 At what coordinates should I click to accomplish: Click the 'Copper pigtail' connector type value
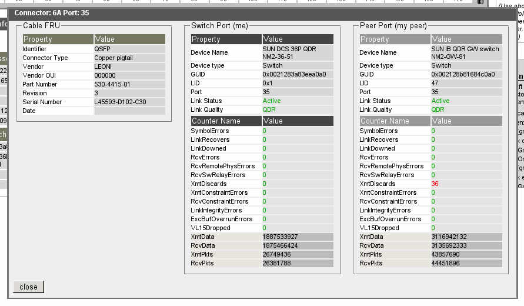(x=114, y=58)
